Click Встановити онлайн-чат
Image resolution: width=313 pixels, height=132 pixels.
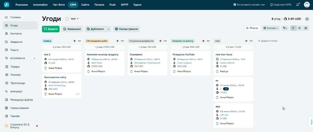point(249,5)
